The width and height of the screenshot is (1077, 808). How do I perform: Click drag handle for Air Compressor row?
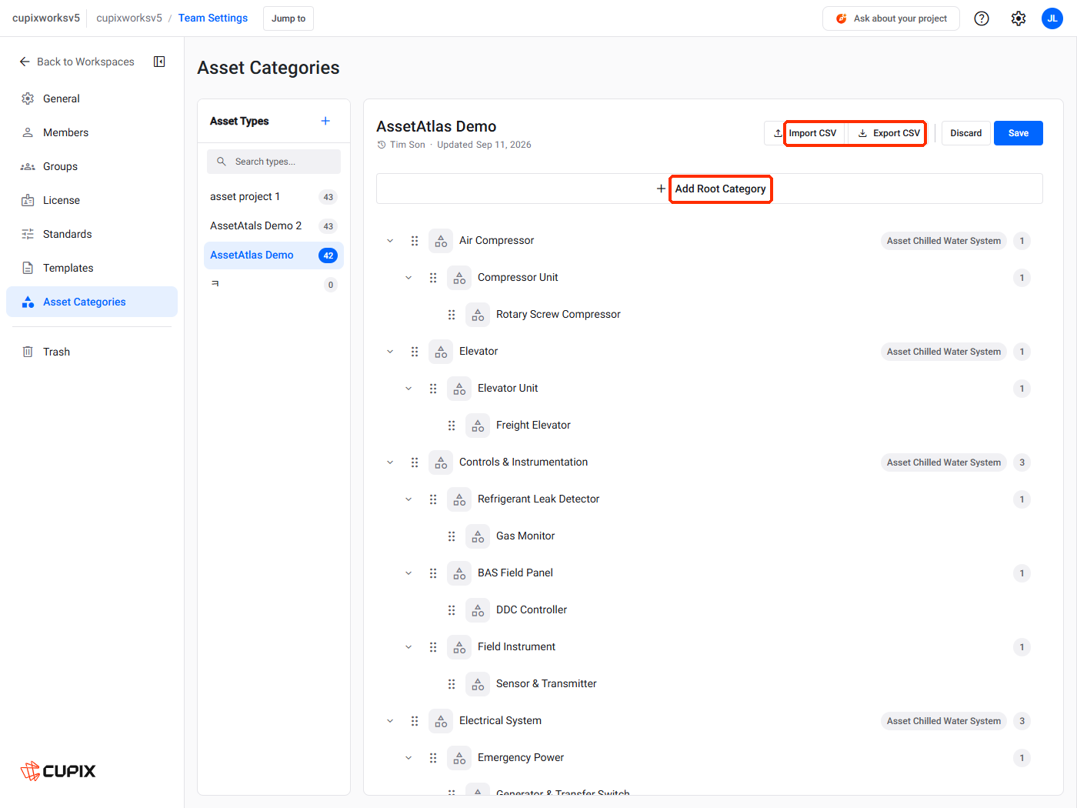pyautogui.click(x=415, y=241)
